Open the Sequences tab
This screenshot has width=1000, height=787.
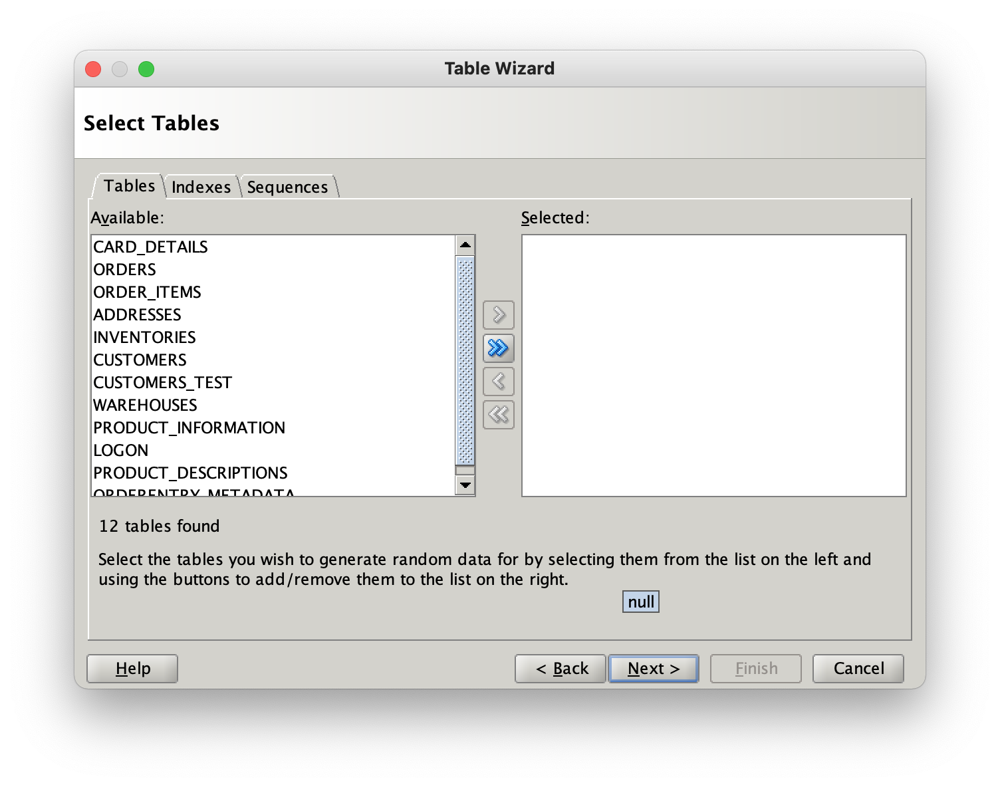(x=287, y=187)
